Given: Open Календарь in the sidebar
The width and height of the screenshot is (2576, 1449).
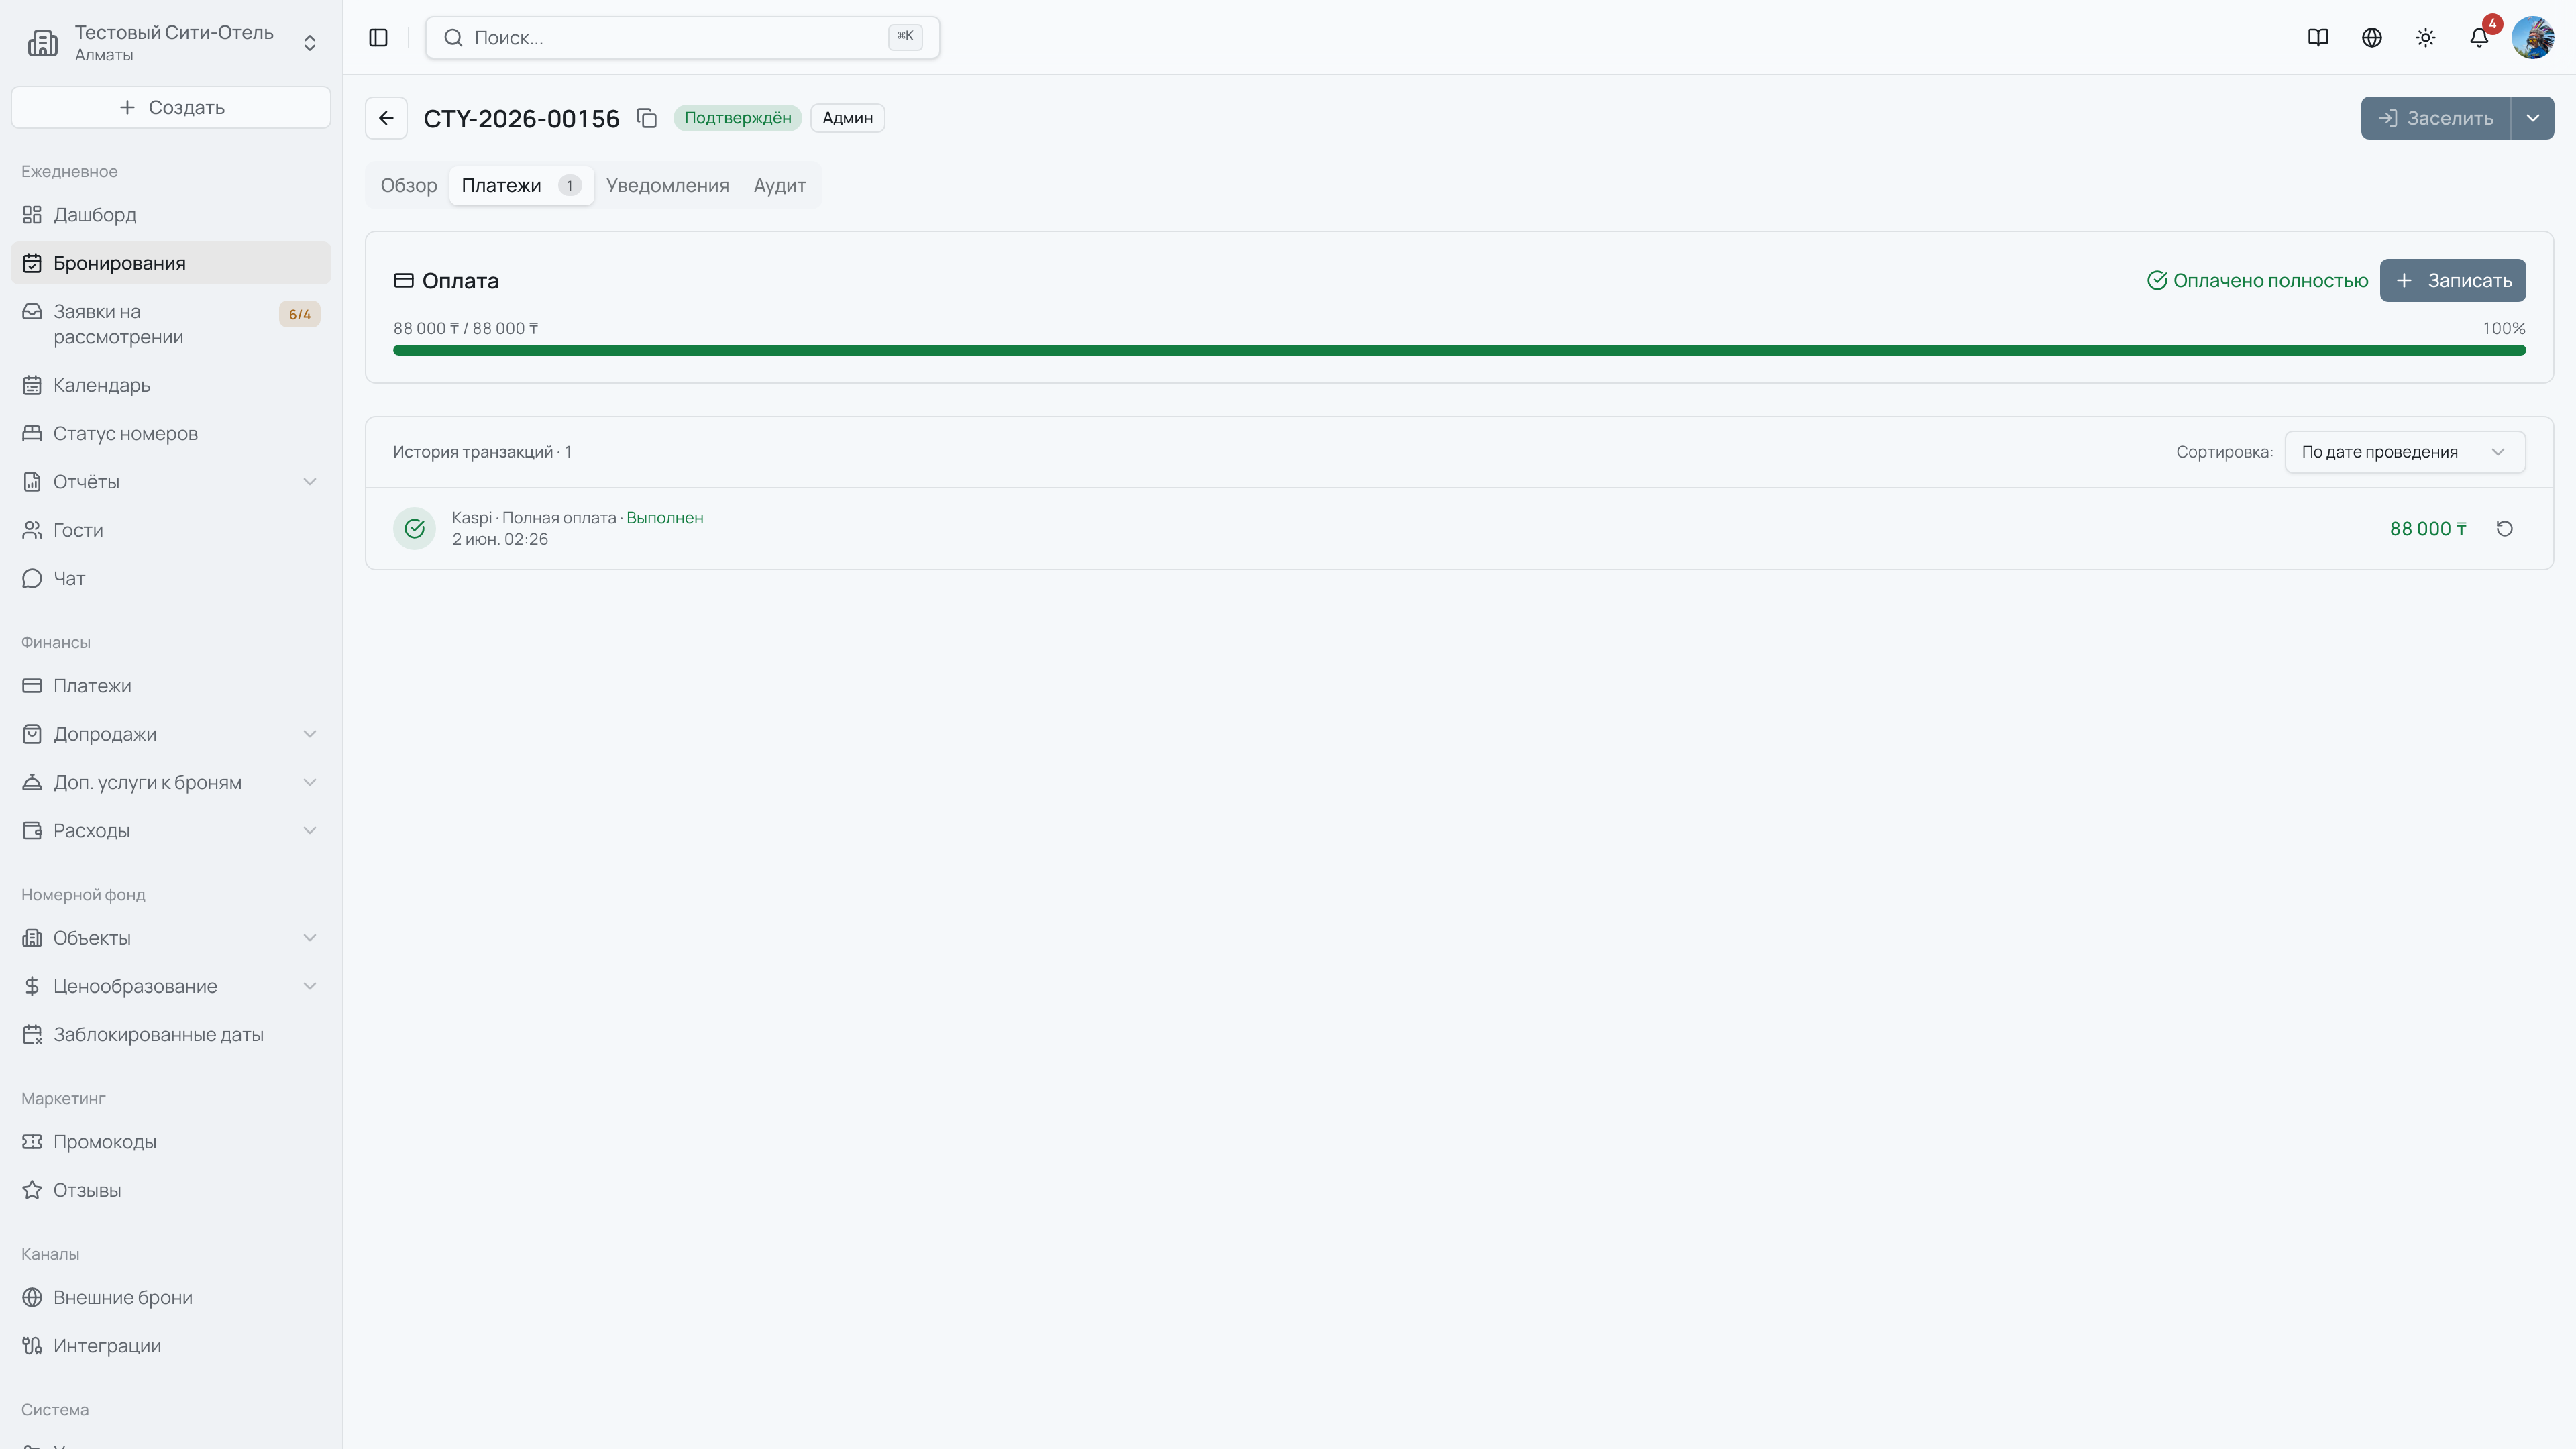Looking at the screenshot, I should [171, 385].
